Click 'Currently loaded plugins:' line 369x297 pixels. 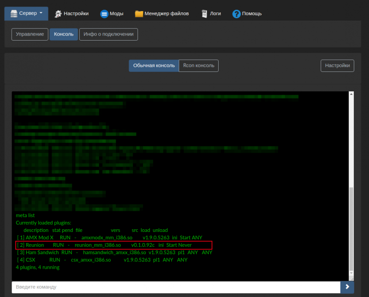click(x=43, y=223)
